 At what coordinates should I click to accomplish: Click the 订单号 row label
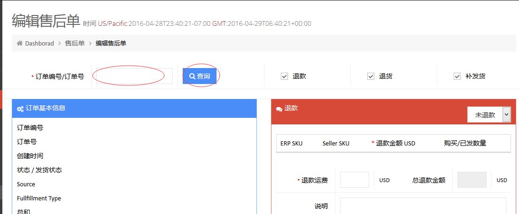[x=26, y=142]
